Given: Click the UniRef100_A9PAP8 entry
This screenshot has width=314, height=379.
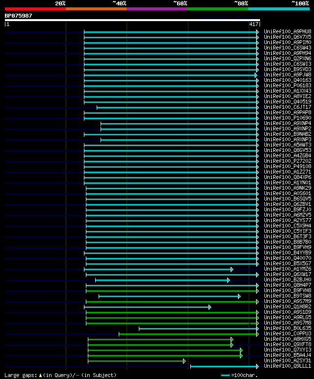Looking at the screenshot, I should point(288,112).
